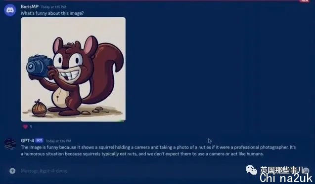Screen dimensions: 315x184
Task: Open the squirrel photographer image attachment
Action: tap(73, 70)
